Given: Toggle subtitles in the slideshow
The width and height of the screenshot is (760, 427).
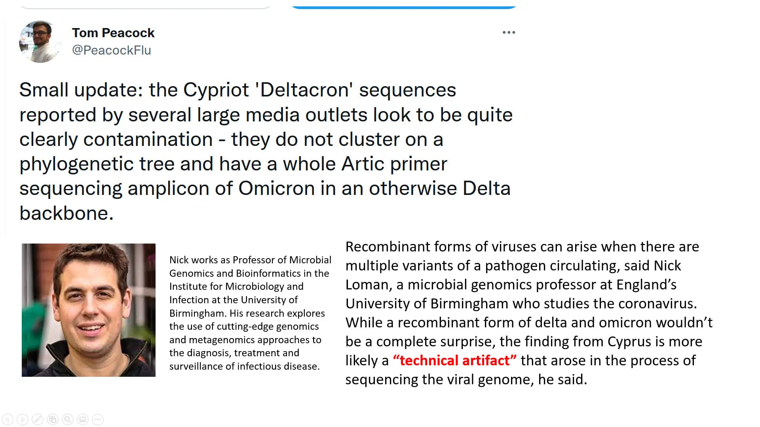Looking at the screenshot, I should tap(83, 419).
